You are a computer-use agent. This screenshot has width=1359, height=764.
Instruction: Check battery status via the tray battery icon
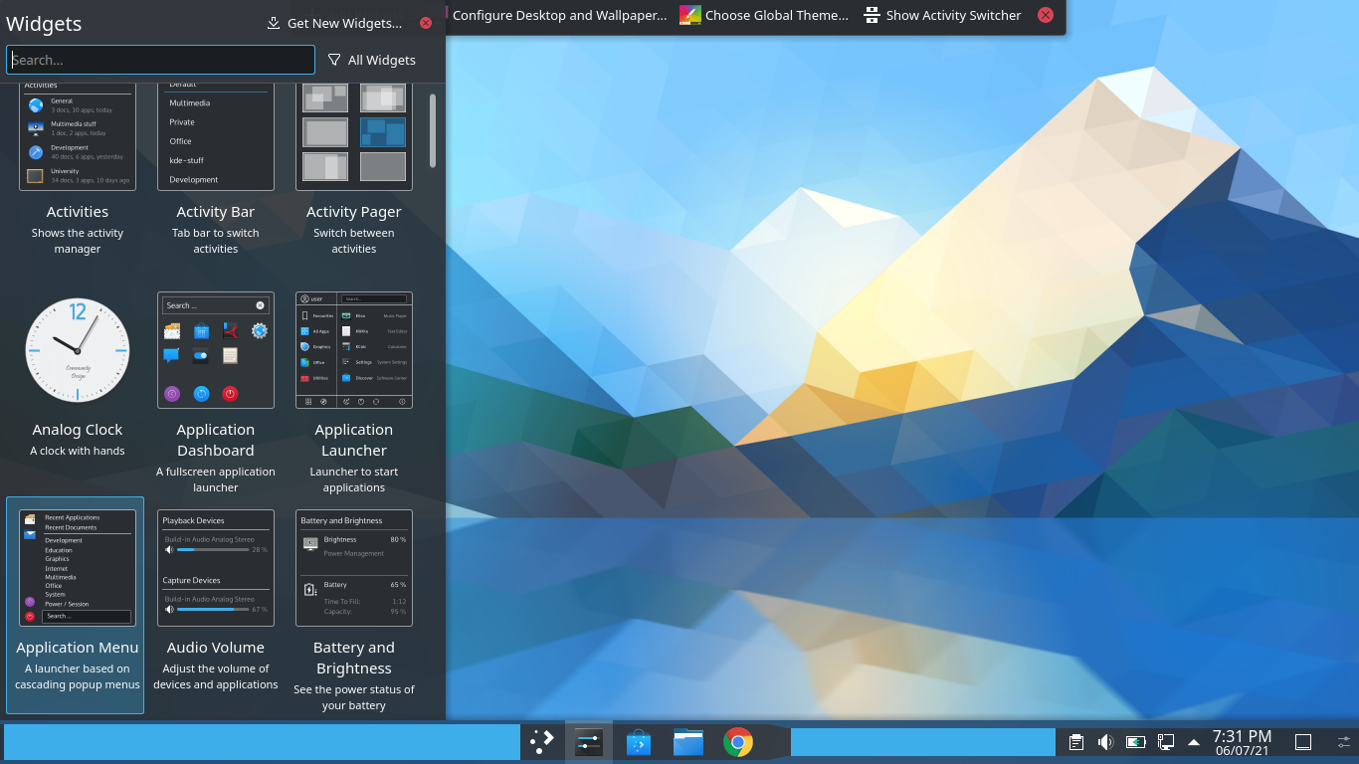[x=1135, y=740]
